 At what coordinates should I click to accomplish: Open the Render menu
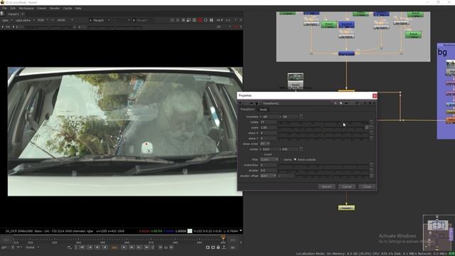55,9
